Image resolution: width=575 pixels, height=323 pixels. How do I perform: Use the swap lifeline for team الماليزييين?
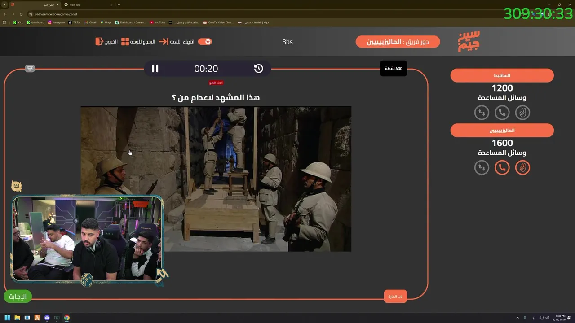coord(482,168)
